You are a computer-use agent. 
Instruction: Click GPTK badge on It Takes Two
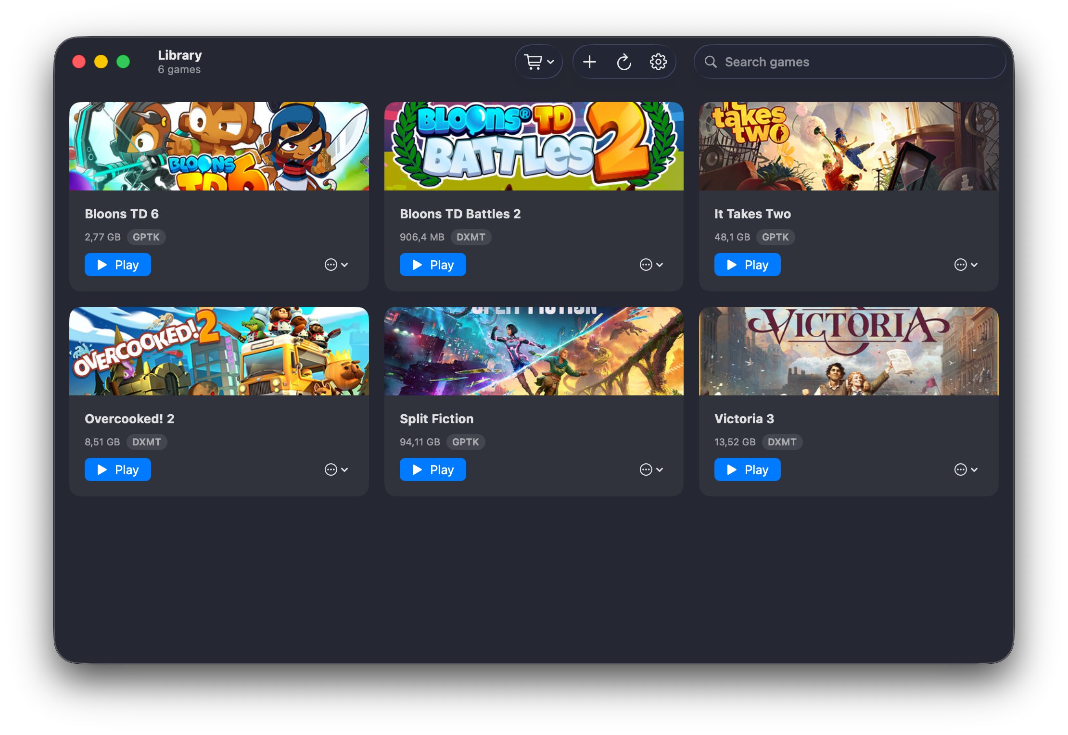coord(776,237)
